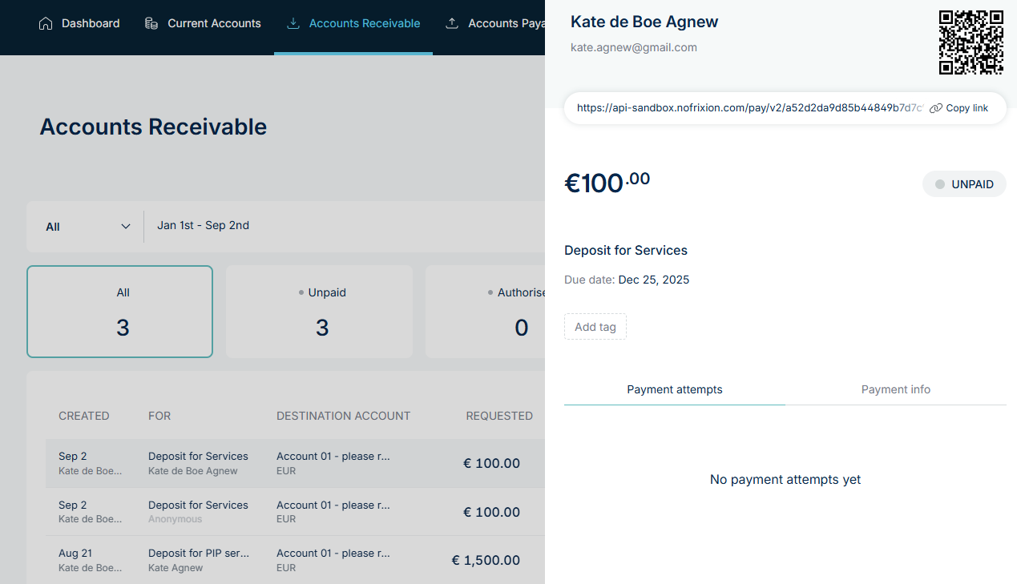
Task: Click the payment URL field
Action: (x=749, y=108)
